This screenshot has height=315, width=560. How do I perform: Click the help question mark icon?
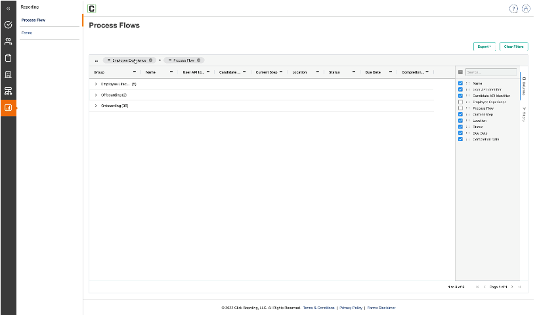513,9
